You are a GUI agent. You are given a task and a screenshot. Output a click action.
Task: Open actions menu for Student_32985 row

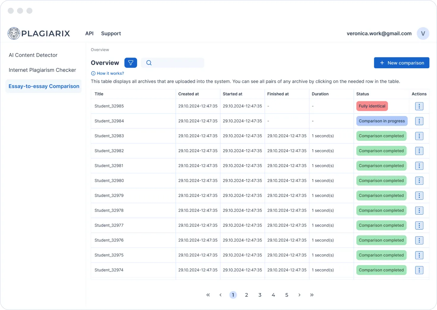[x=419, y=106]
